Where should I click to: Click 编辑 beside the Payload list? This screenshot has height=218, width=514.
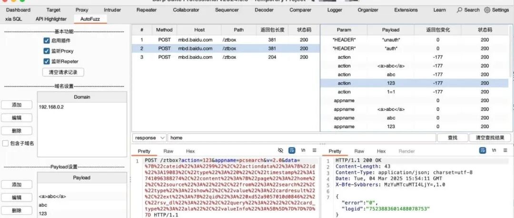(17, 198)
